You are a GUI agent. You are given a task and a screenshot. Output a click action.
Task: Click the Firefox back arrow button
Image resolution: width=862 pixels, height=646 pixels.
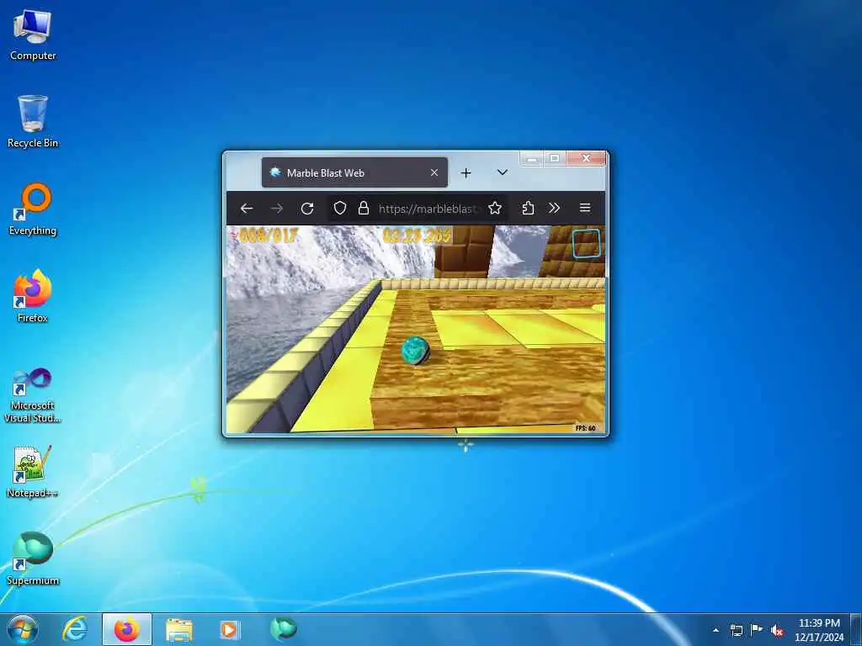coord(247,209)
